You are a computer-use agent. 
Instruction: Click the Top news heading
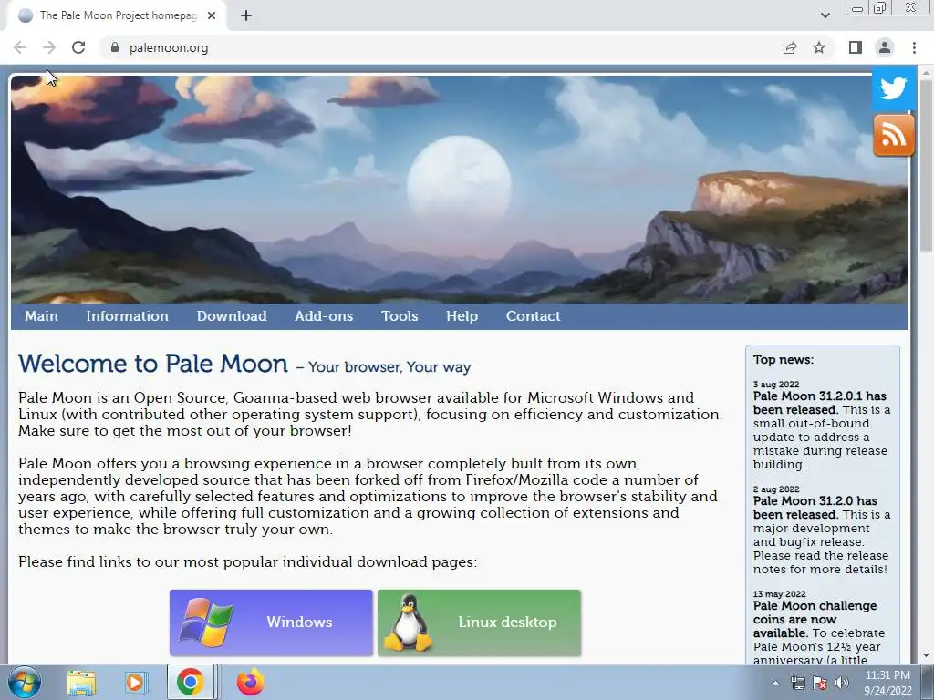click(784, 359)
